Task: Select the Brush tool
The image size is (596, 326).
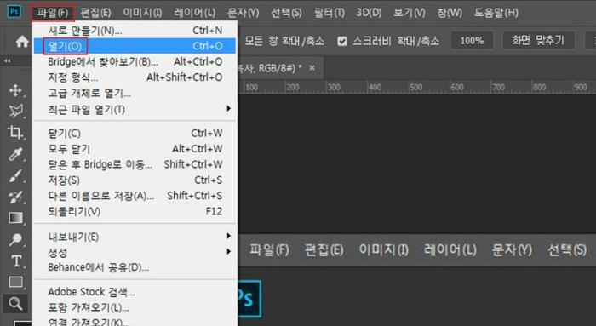Action: pos(15,175)
